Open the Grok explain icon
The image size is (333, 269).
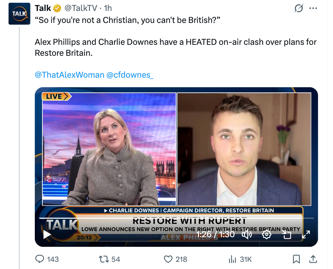tap(298, 8)
